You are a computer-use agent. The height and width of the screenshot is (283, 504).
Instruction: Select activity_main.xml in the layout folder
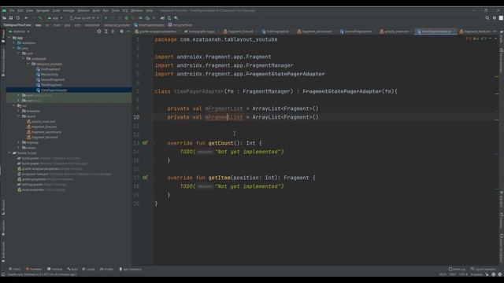[x=43, y=122]
